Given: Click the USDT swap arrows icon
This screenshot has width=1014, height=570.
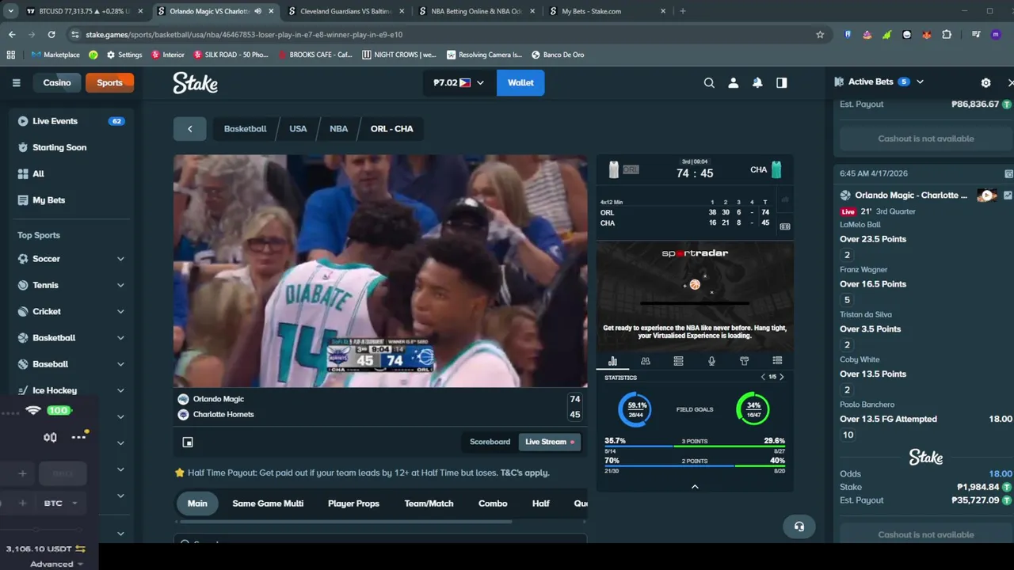Looking at the screenshot, I should pos(80,549).
